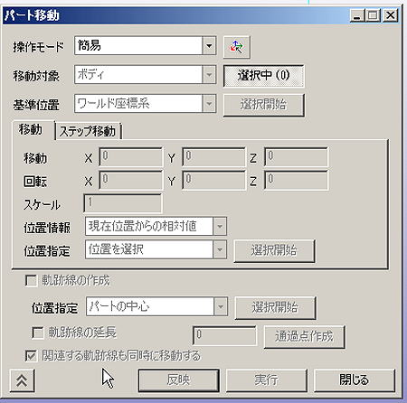
Task: Close the パート移動 dialog with X
Action: pos(390,15)
